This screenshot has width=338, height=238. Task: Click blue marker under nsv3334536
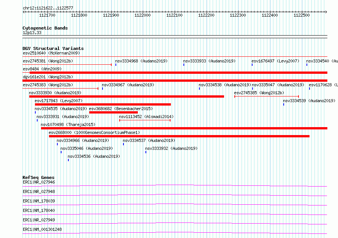coord(68,160)
